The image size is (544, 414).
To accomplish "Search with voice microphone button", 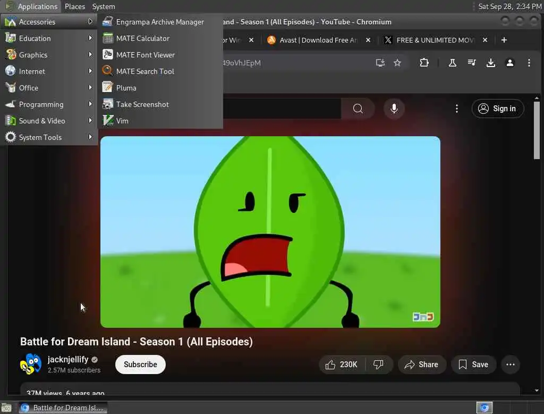I will click(394, 109).
